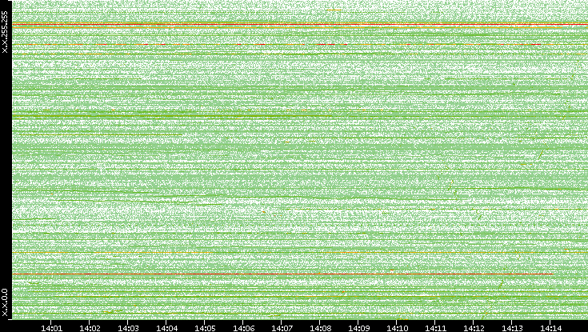Click the x.x.255.255 address axis label
This screenshot has width=588, height=332.
pos(5,32)
